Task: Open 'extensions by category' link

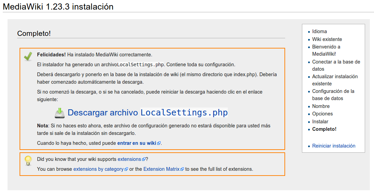Action: 98,169
